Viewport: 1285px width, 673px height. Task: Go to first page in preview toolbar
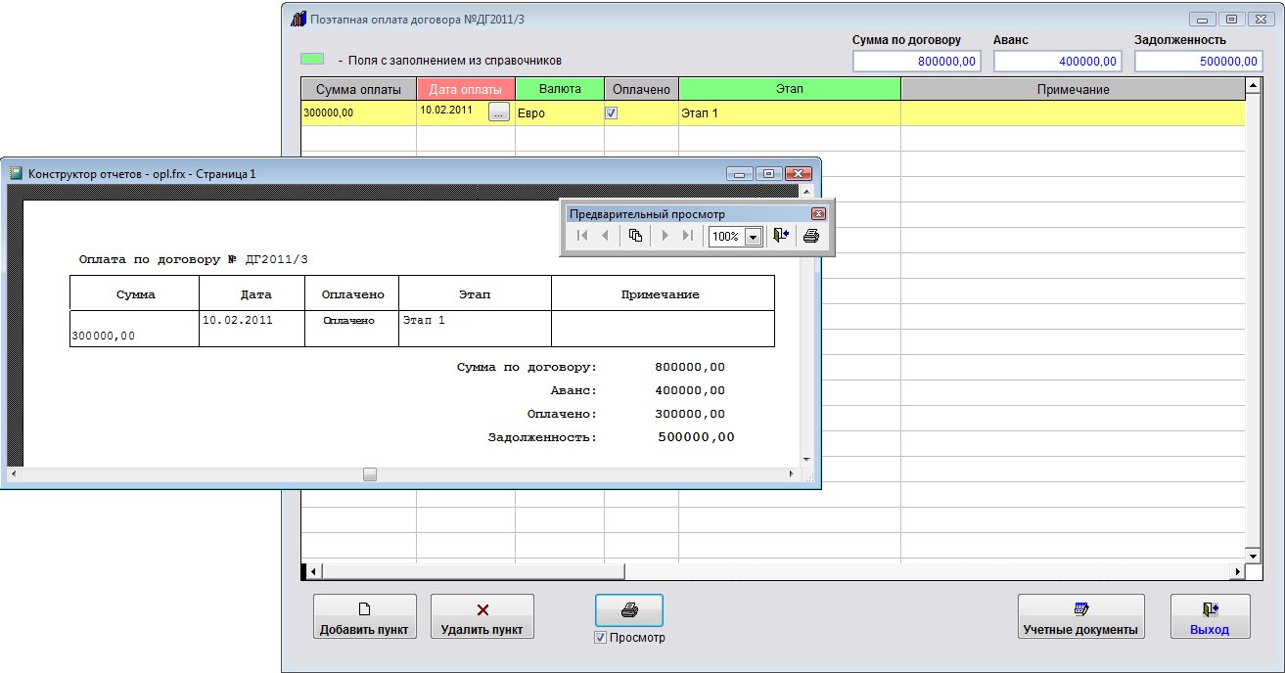point(582,236)
